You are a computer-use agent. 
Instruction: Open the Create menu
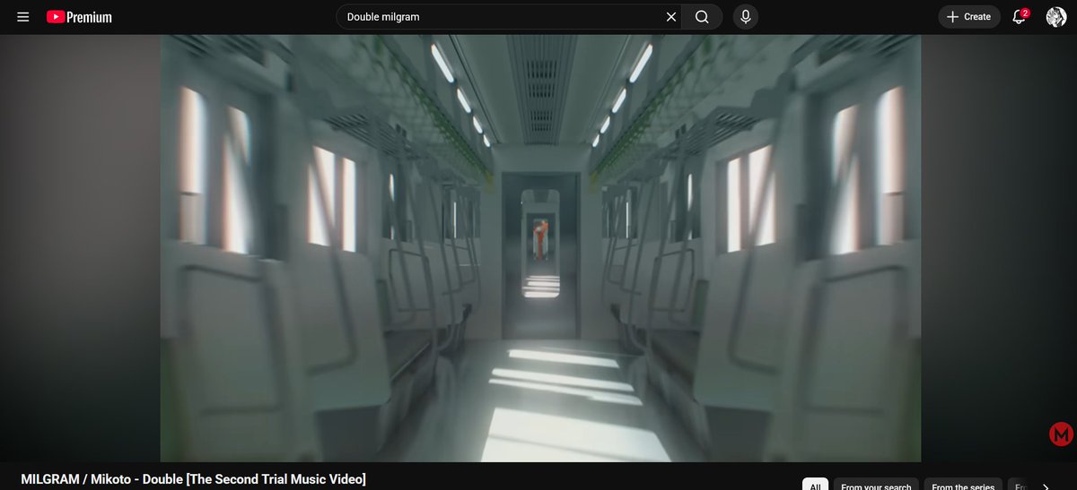(x=969, y=17)
